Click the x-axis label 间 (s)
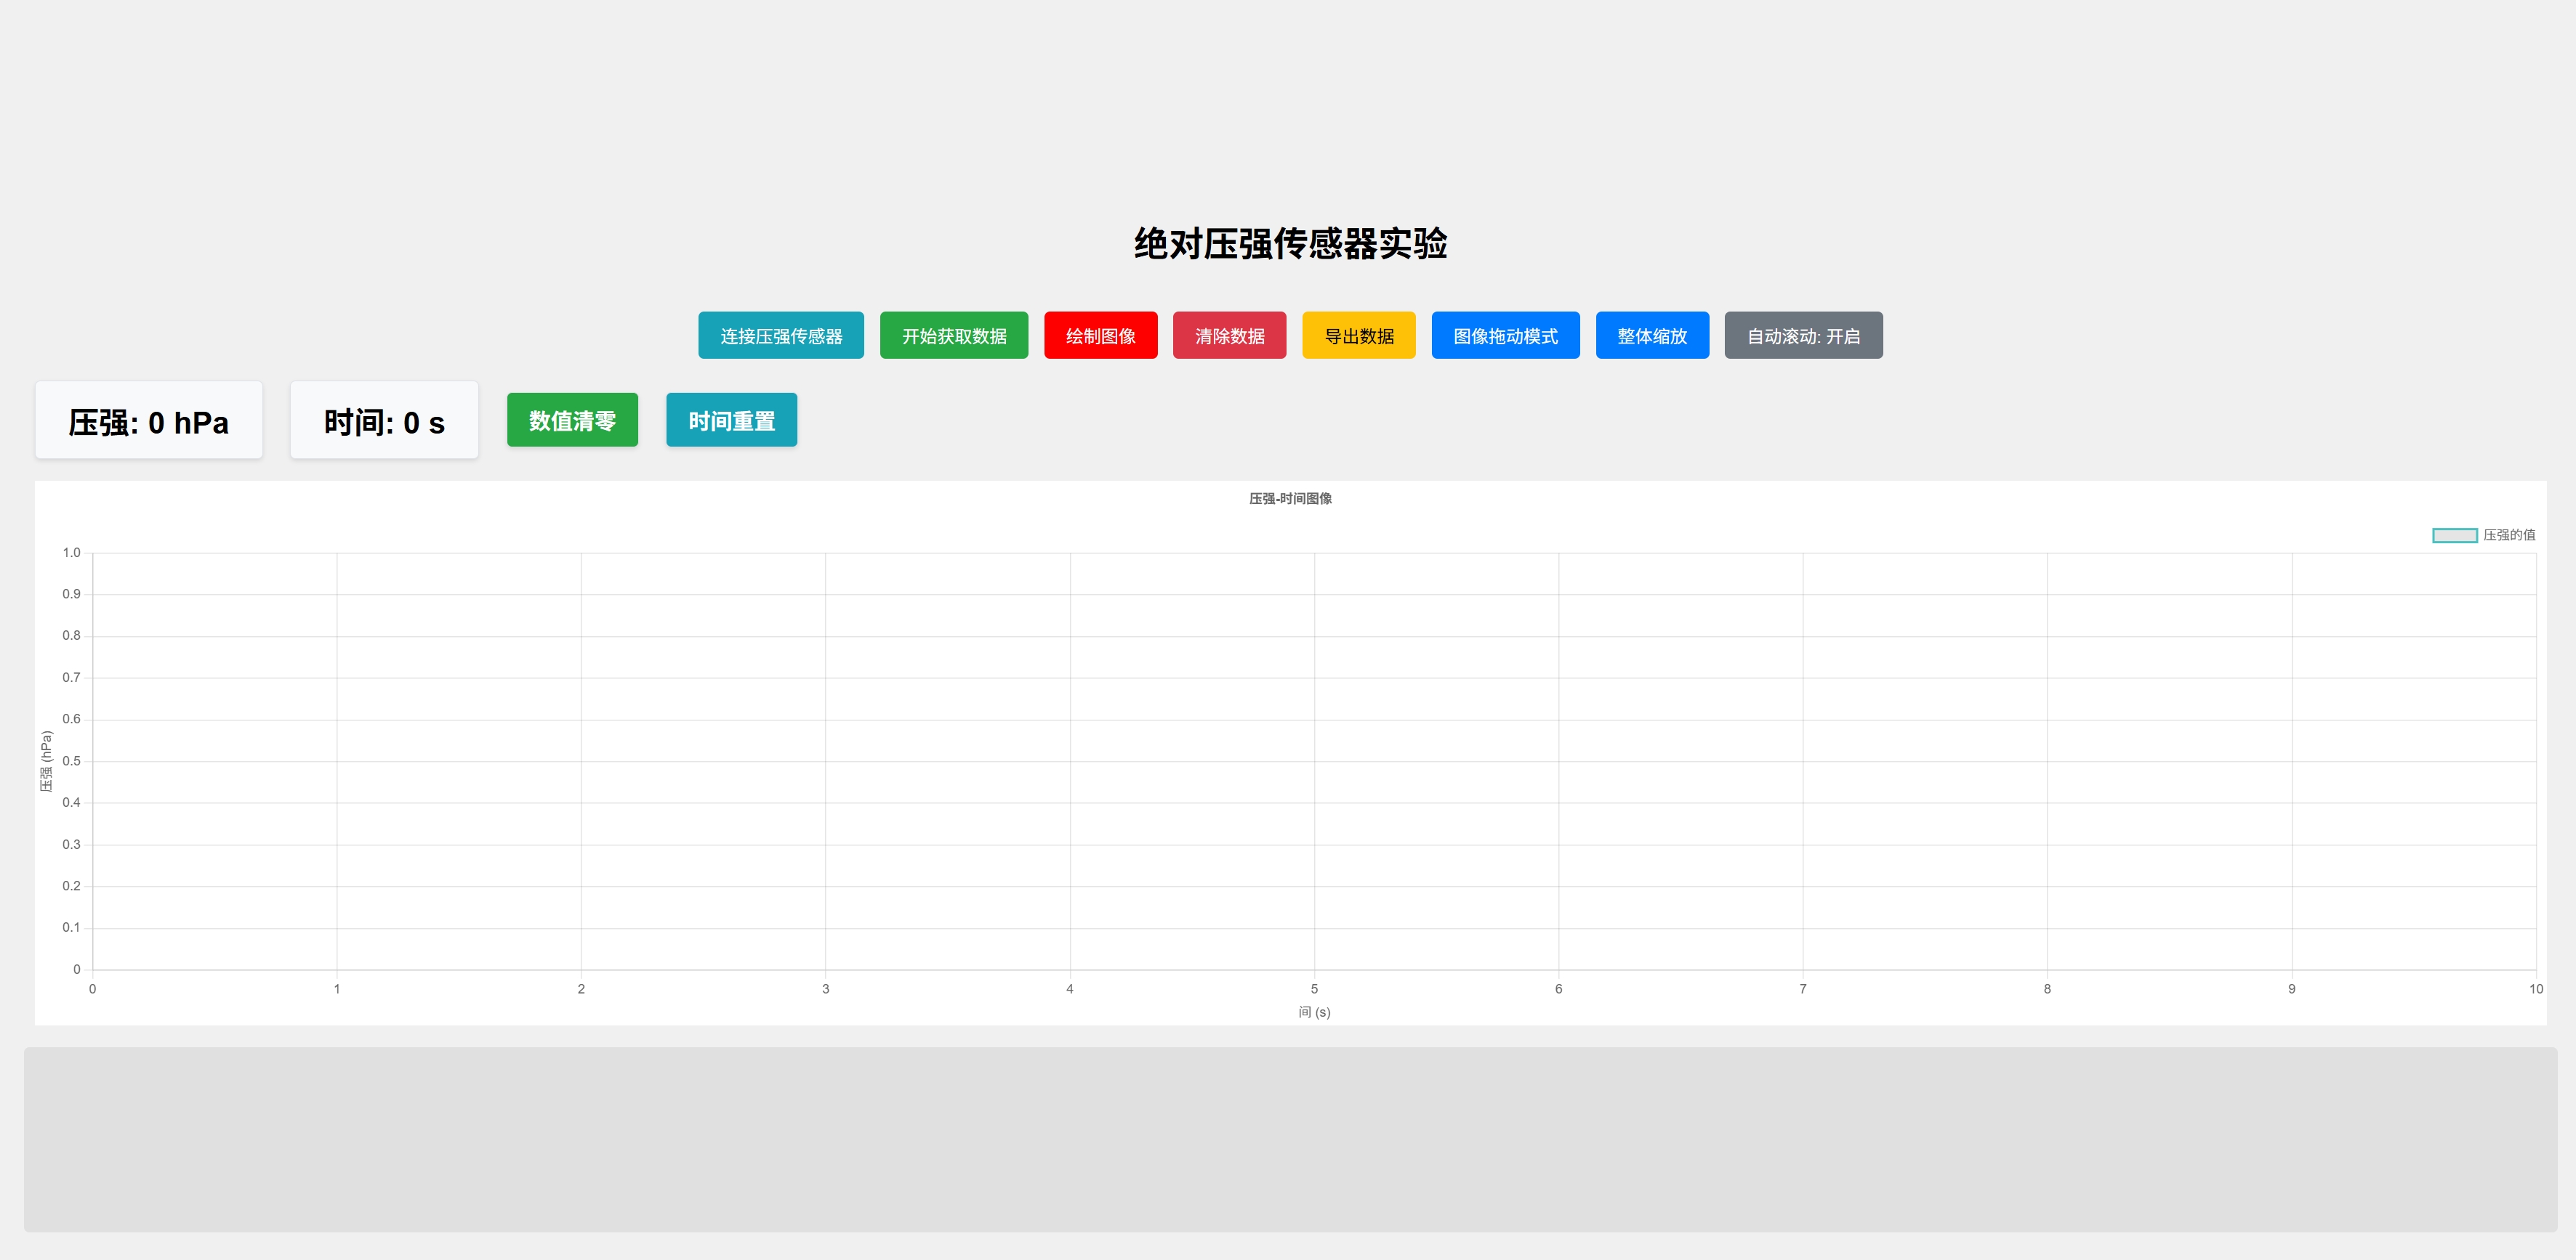Screen dimensions: 2576x1260 (x=1314, y=1012)
